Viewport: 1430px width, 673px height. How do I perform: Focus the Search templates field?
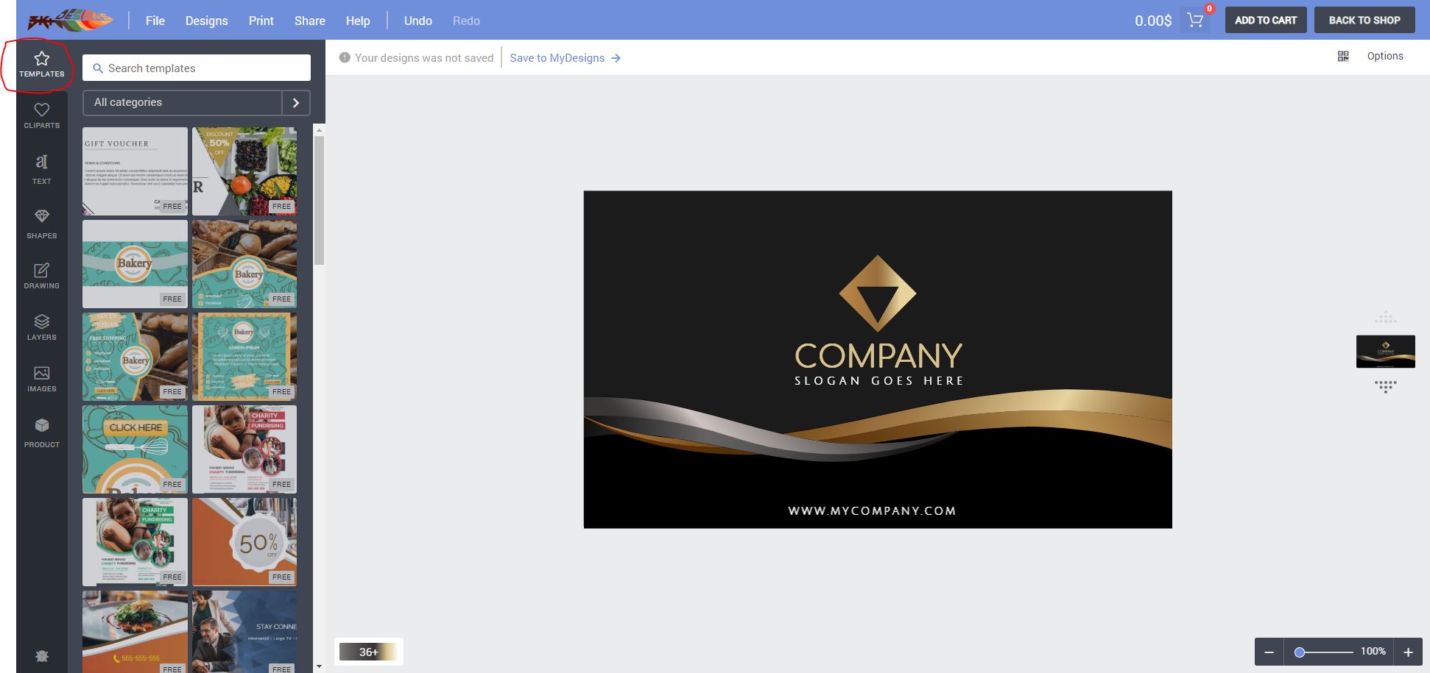coord(197,68)
